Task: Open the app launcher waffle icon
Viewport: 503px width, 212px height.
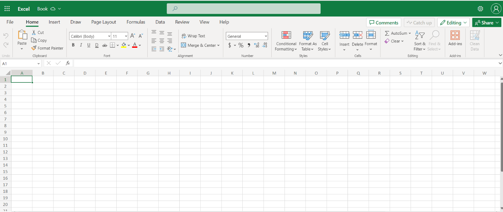Action: pos(7,9)
